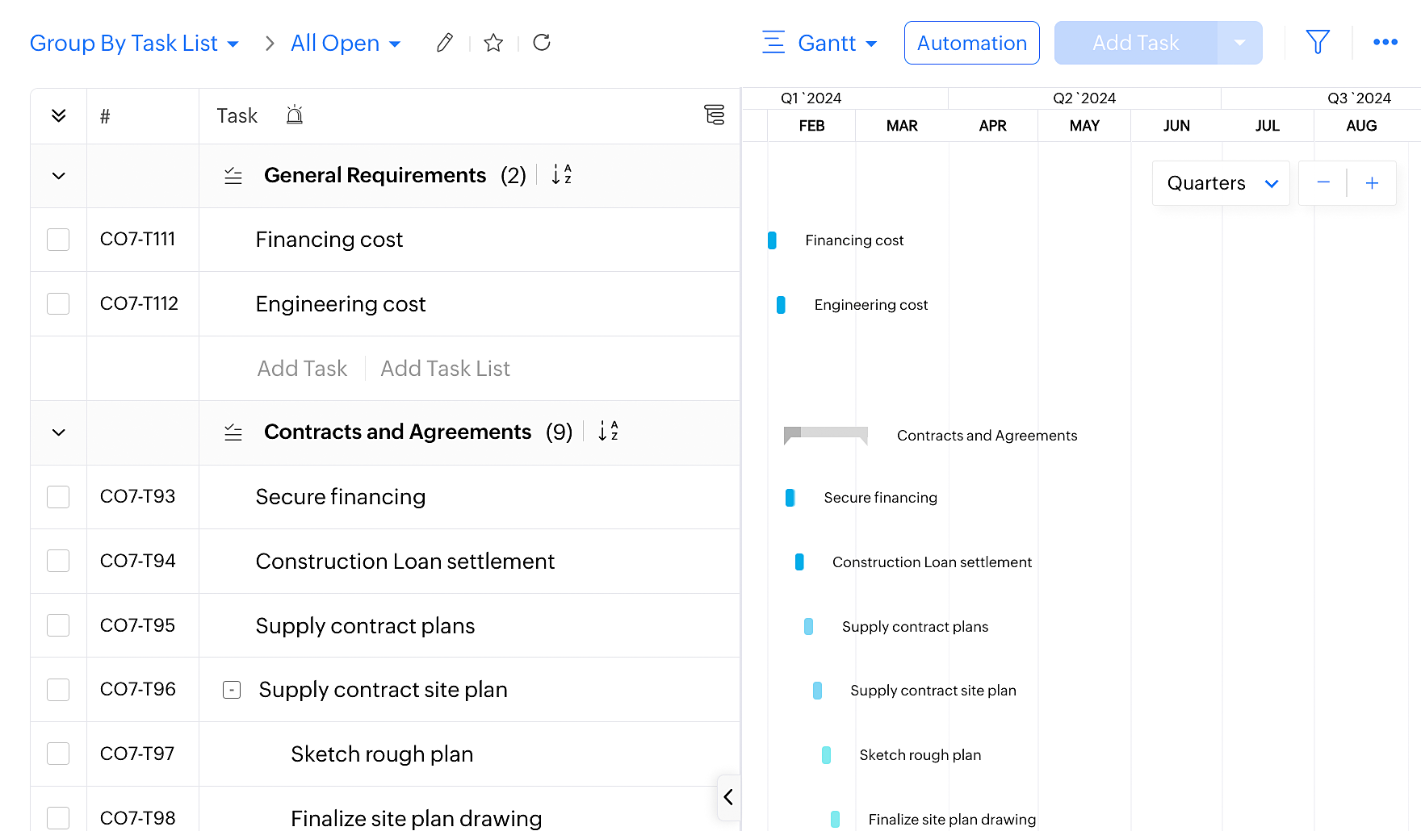Click the reminder bell icon beside Task
The height and width of the screenshot is (831, 1421).
(x=295, y=115)
